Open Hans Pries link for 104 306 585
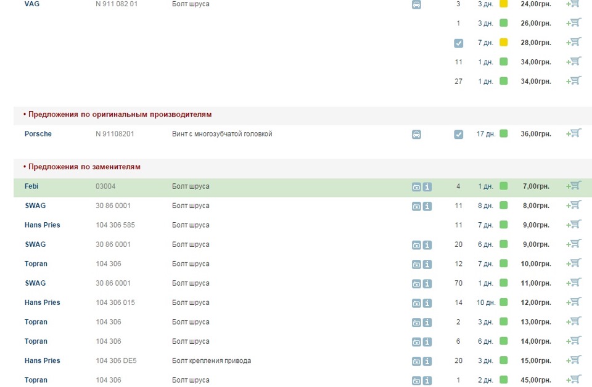The width and height of the screenshot is (592, 387). (x=43, y=225)
